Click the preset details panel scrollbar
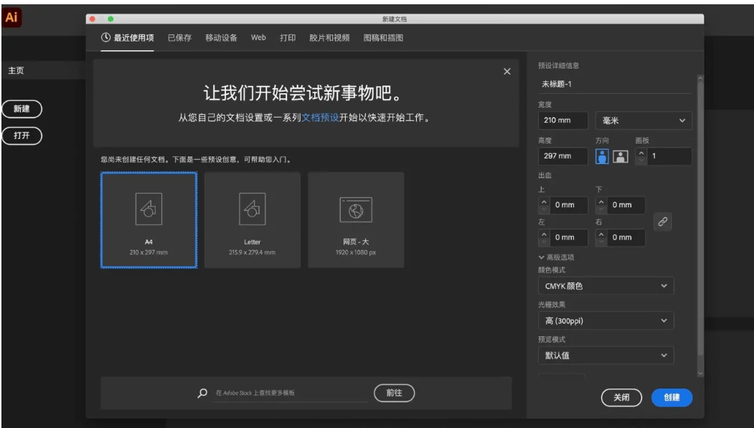This screenshot has width=754, height=428. [700, 219]
